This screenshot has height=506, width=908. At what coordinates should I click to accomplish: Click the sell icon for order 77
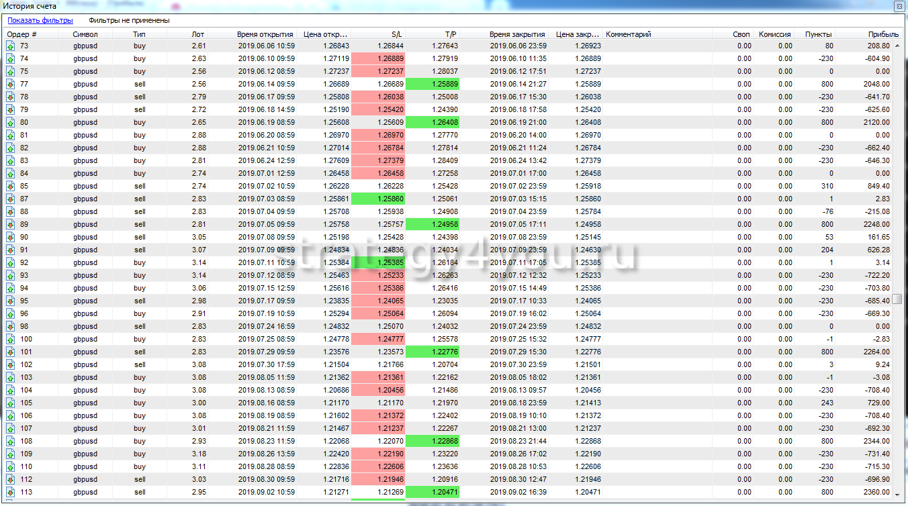pos(11,84)
